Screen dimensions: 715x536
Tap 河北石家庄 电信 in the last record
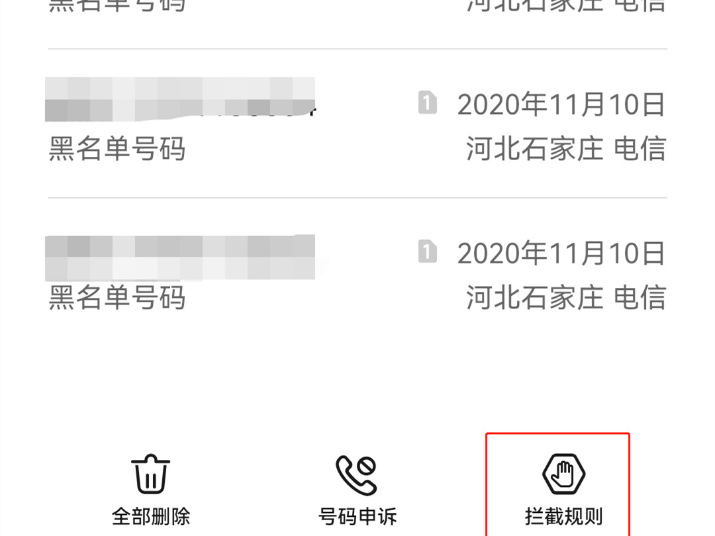pos(565,297)
